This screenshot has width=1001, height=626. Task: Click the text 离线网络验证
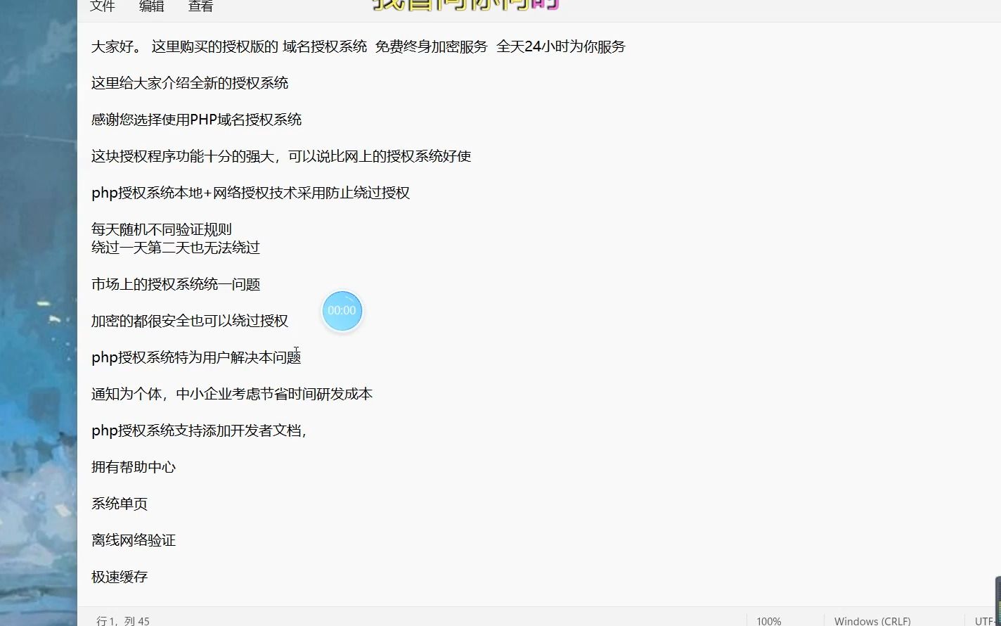click(x=134, y=540)
